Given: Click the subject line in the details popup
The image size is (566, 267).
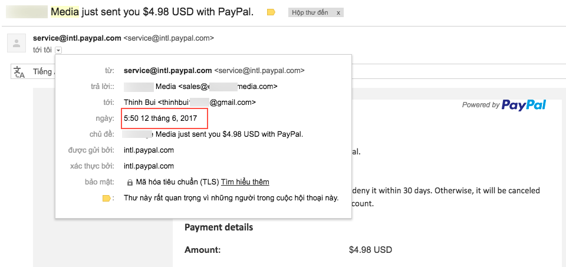Looking at the screenshot, I should pos(213,134).
